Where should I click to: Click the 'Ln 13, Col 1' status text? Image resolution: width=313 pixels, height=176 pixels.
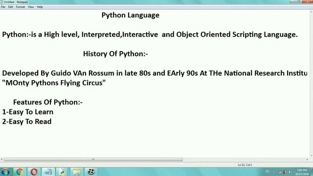tap(245, 165)
